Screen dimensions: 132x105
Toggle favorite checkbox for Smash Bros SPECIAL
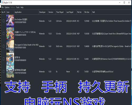click(x=4, y=34)
